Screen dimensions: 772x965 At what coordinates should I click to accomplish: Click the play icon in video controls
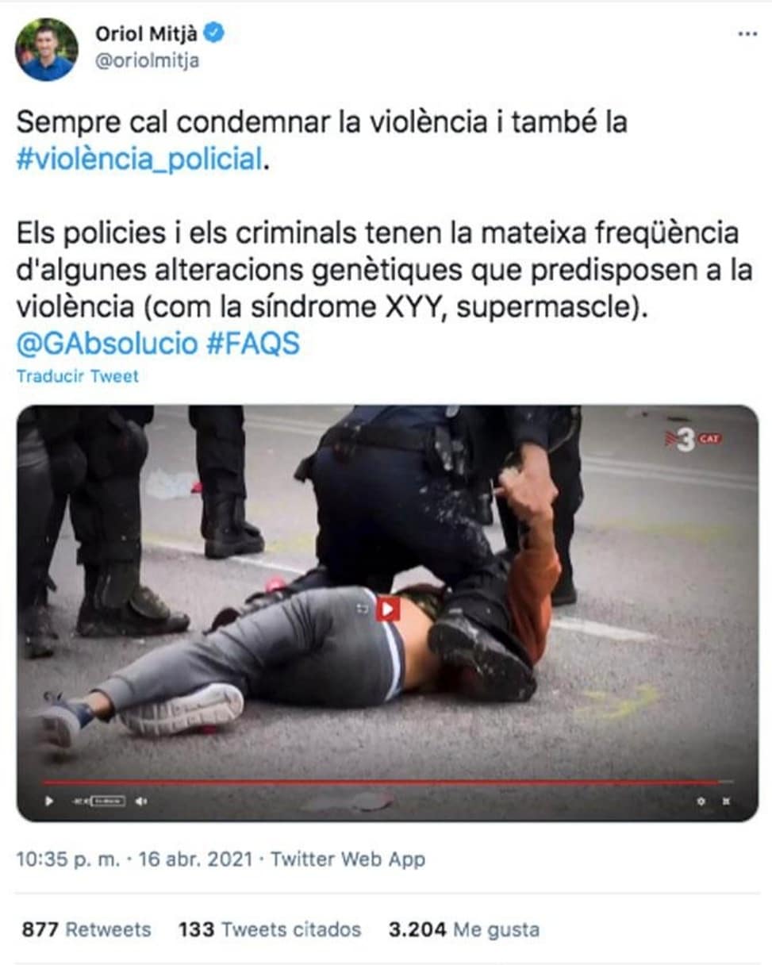click(49, 802)
